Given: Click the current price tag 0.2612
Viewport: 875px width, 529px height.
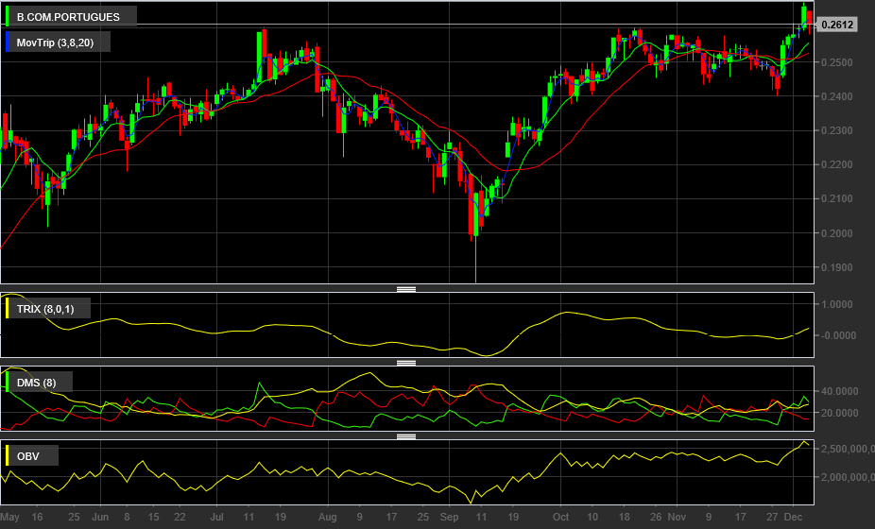Looking at the screenshot, I should coord(837,24).
